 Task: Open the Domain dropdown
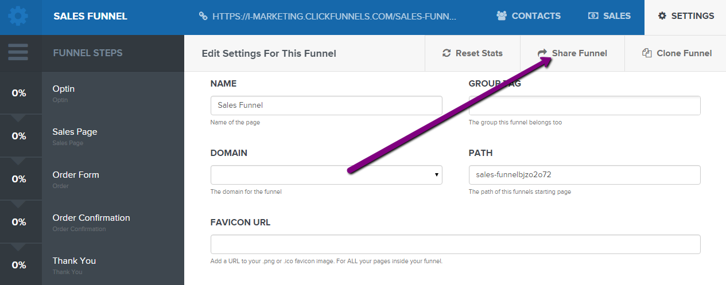coord(327,175)
